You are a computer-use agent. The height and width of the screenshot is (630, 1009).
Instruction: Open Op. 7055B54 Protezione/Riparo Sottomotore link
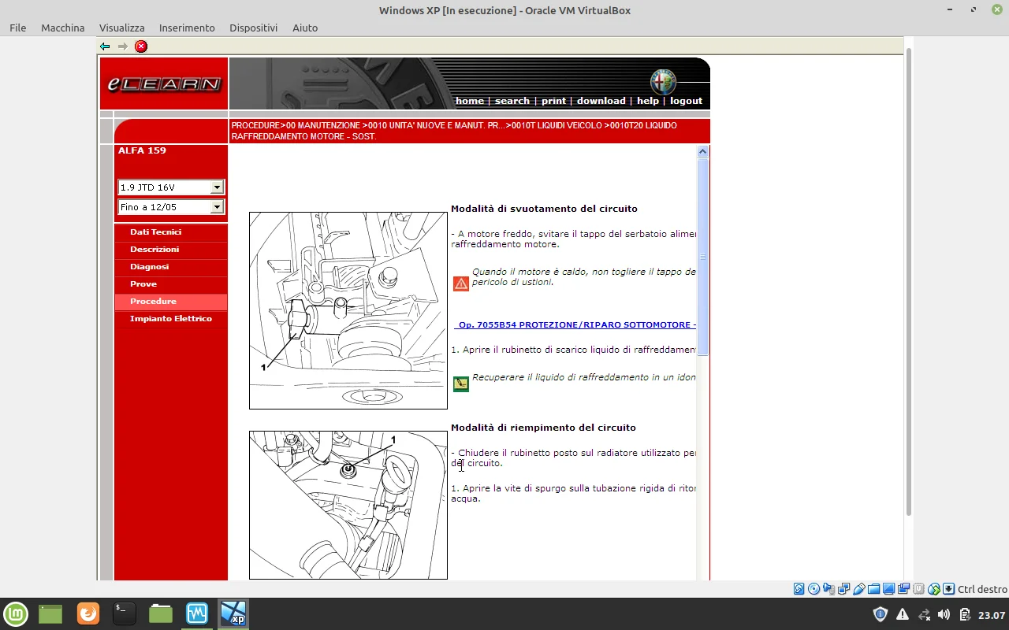577,325
